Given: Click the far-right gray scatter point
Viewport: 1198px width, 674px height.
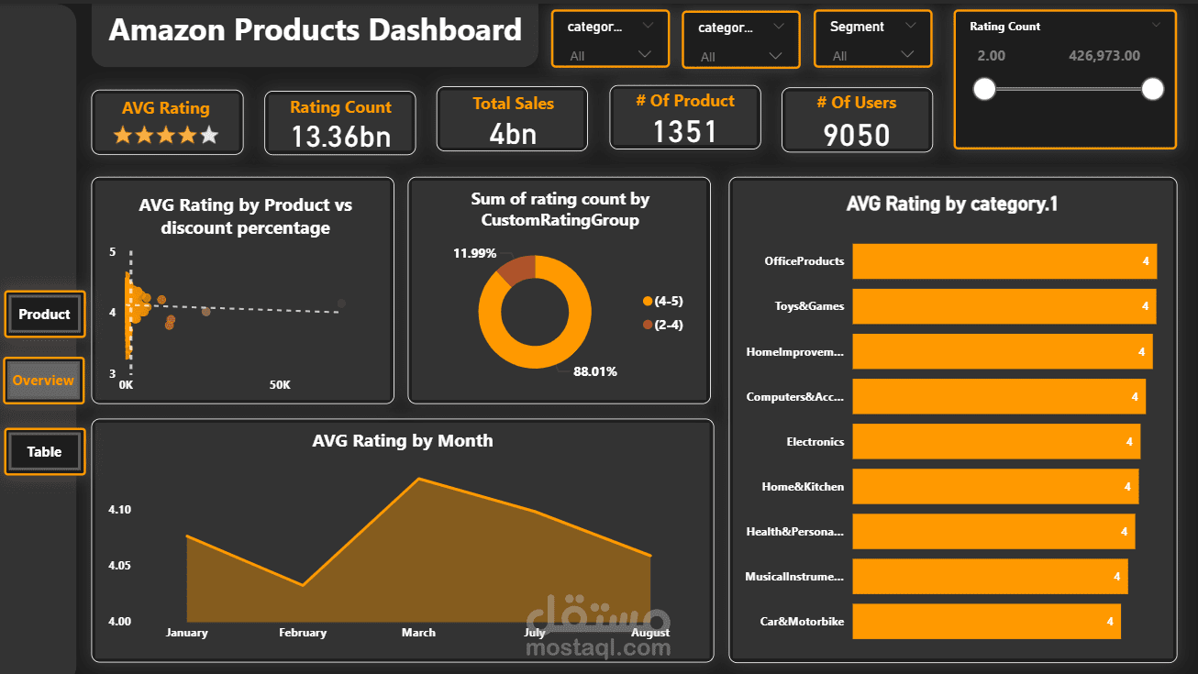Looking at the screenshot, I should coord(341,304).
